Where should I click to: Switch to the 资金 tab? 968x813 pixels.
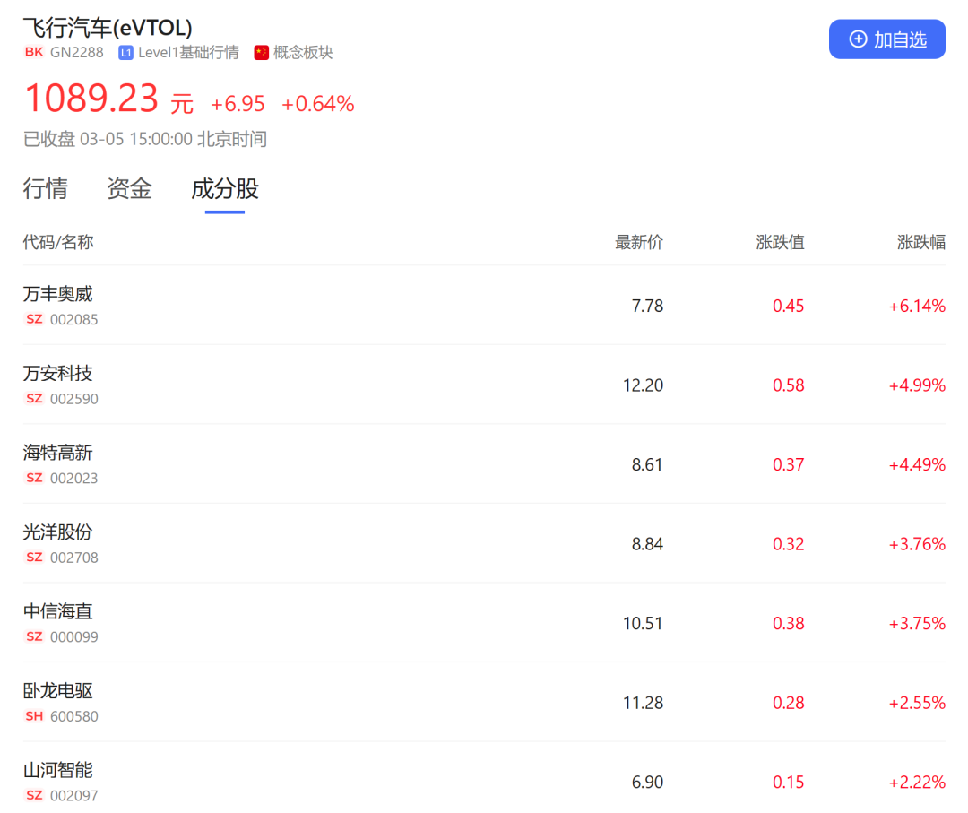click(129, 189)
